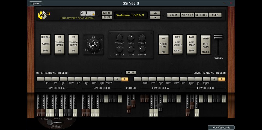
Task: Click the first Upper Set A drawbar
Action: click(x=38, y=113)
